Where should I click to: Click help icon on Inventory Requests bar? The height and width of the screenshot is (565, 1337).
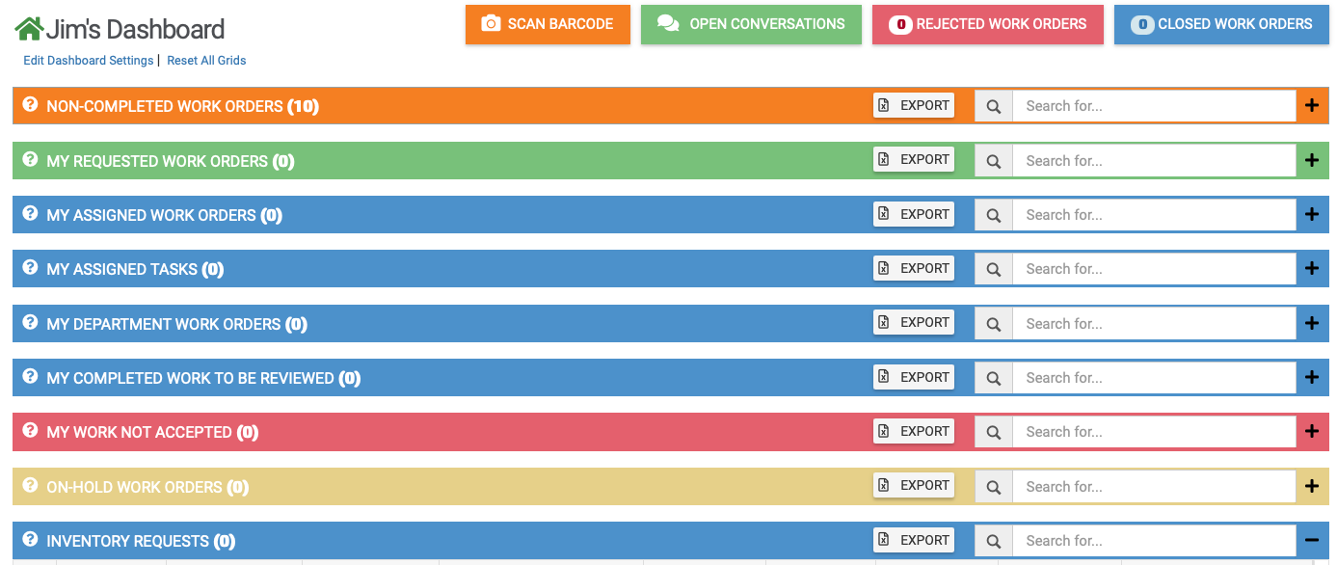(x=30, y=539)
